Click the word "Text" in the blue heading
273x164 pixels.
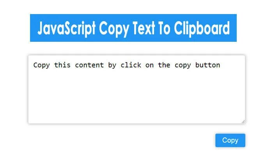coord(144,28)
